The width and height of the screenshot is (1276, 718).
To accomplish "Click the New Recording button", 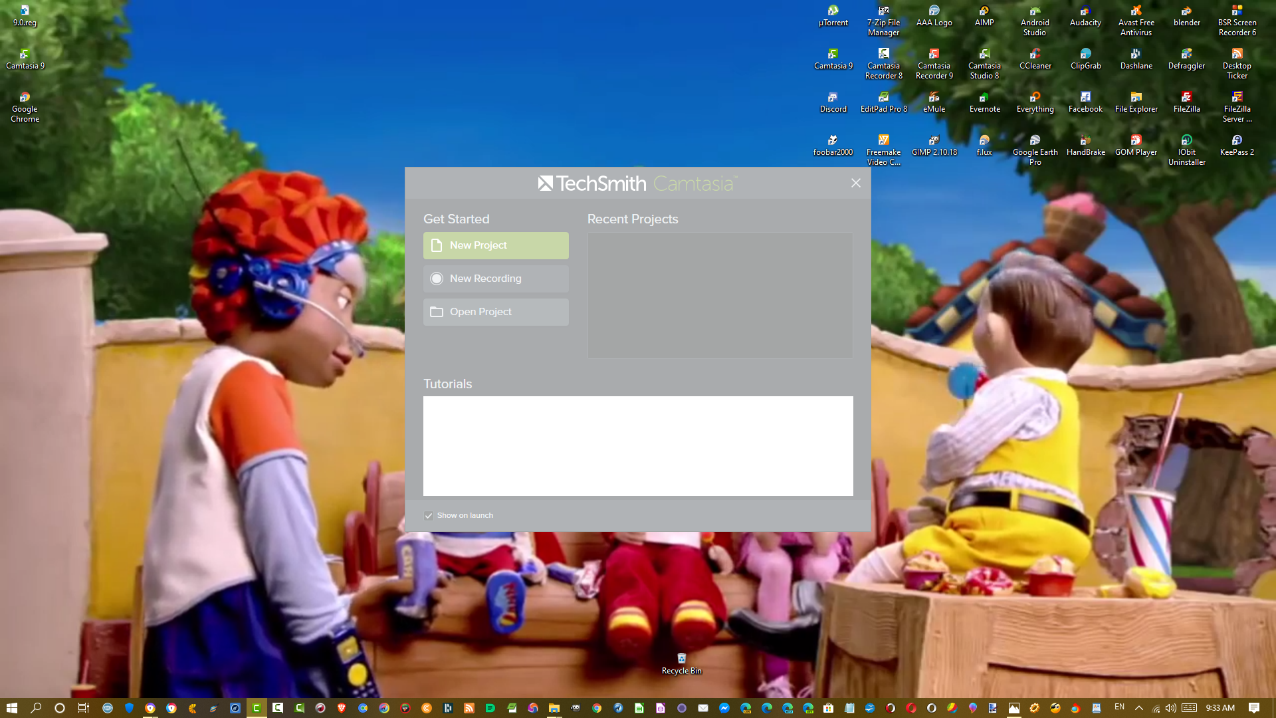I will click(496, 279).
